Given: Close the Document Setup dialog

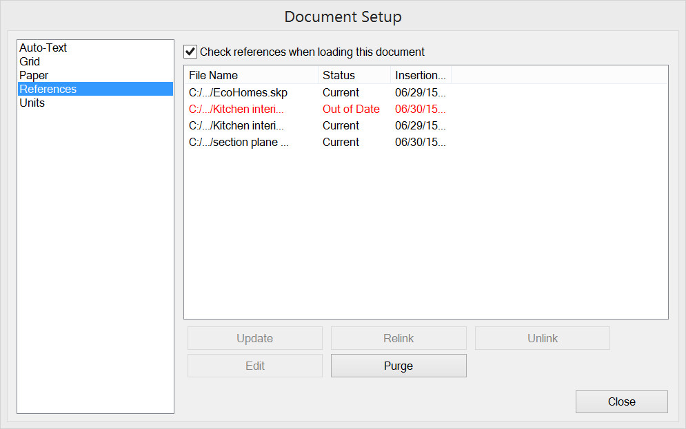Looking at the screenshot, I should point(621,401).
